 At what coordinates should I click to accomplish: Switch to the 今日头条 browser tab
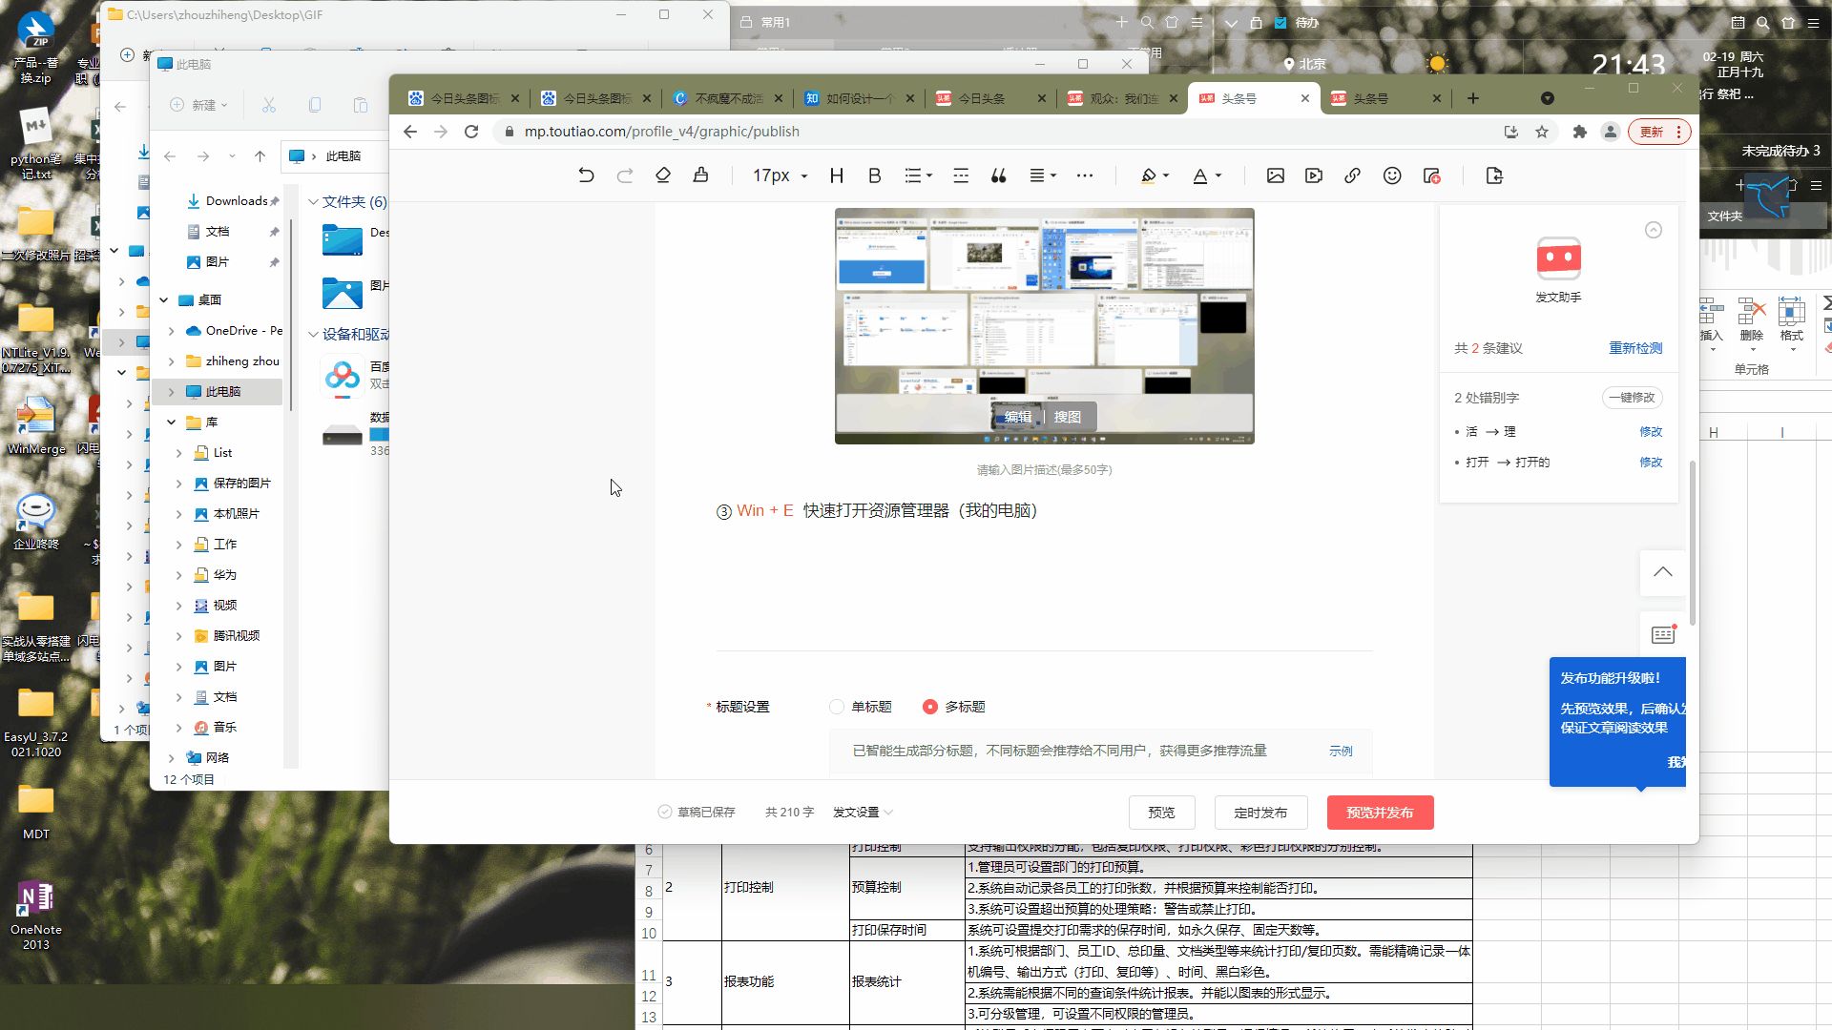tap(981, 98)
